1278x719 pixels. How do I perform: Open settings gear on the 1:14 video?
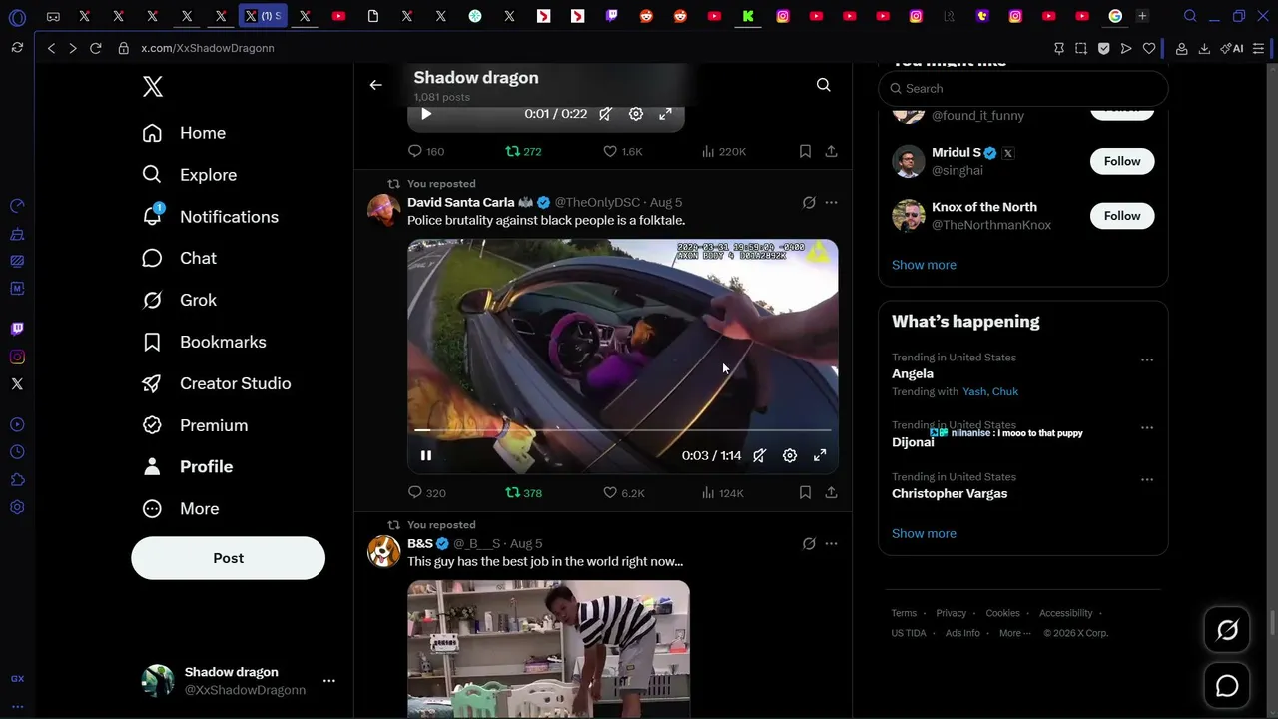(790, 455)
